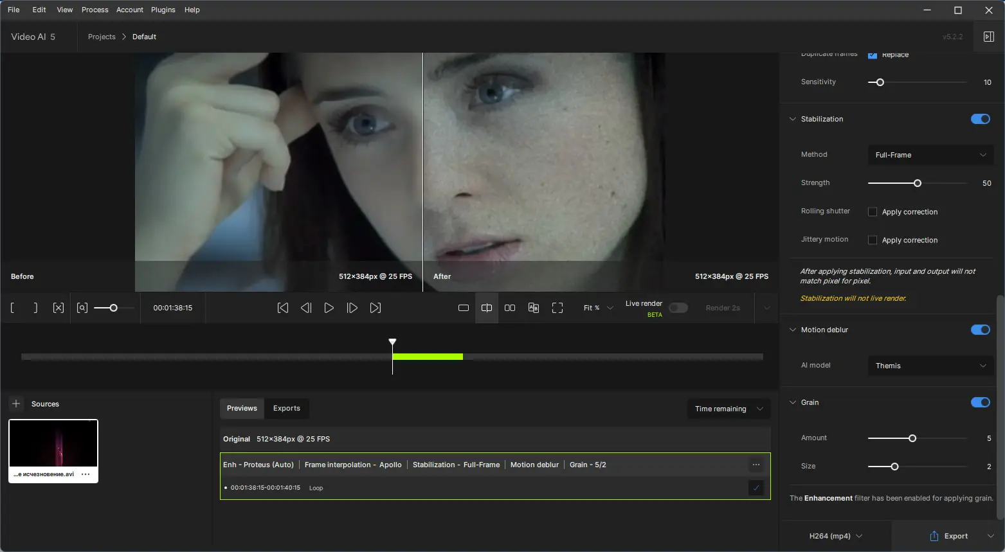This screenshot has height=552, width=1005.
Task: Switch to the Exports tab
Action: click(x=287, y=408)
